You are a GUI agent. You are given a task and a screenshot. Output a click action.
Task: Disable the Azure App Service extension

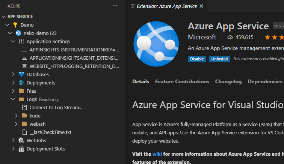(x=197, y=59)
